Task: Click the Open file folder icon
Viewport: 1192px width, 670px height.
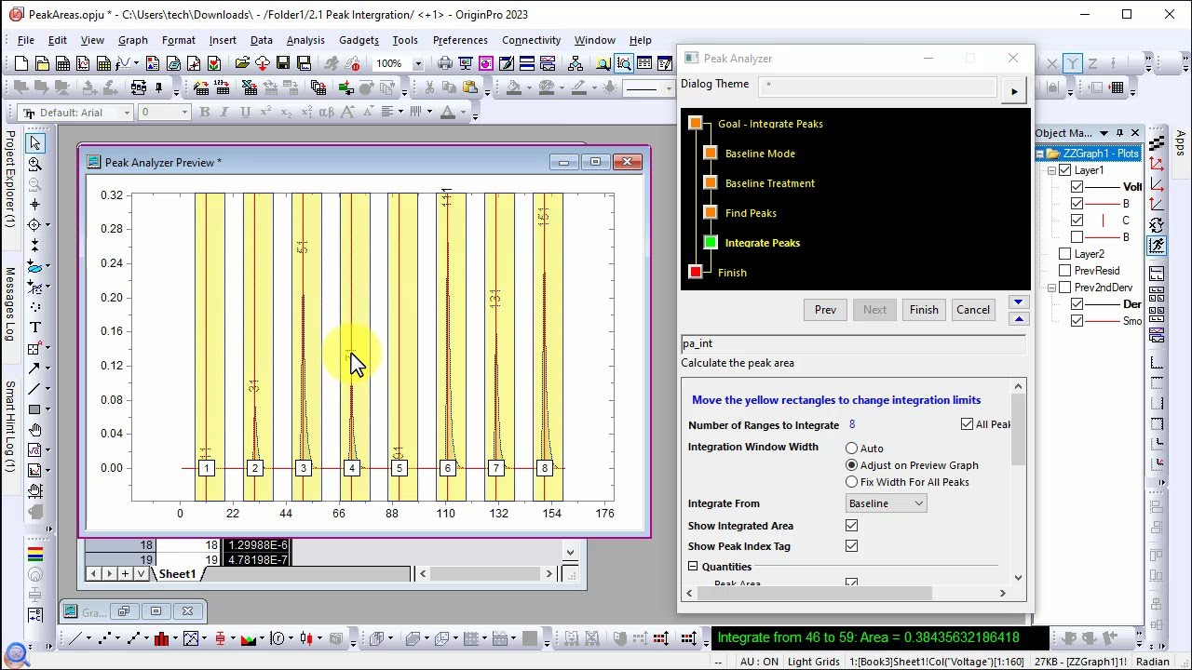Action: pyautogui.click(x=242, y=63)
